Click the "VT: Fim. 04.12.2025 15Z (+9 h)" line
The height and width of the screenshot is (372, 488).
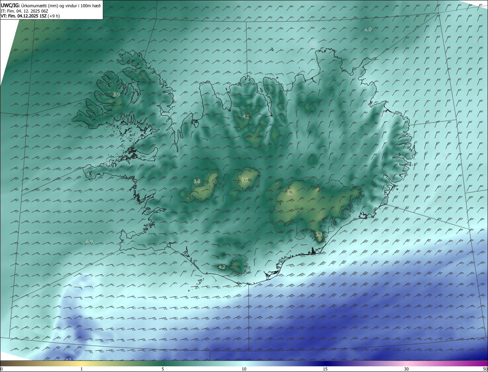[x=30, y=16]
